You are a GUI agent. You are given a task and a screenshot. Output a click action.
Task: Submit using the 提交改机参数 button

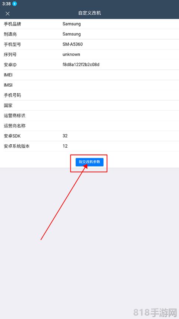point(89,162)
